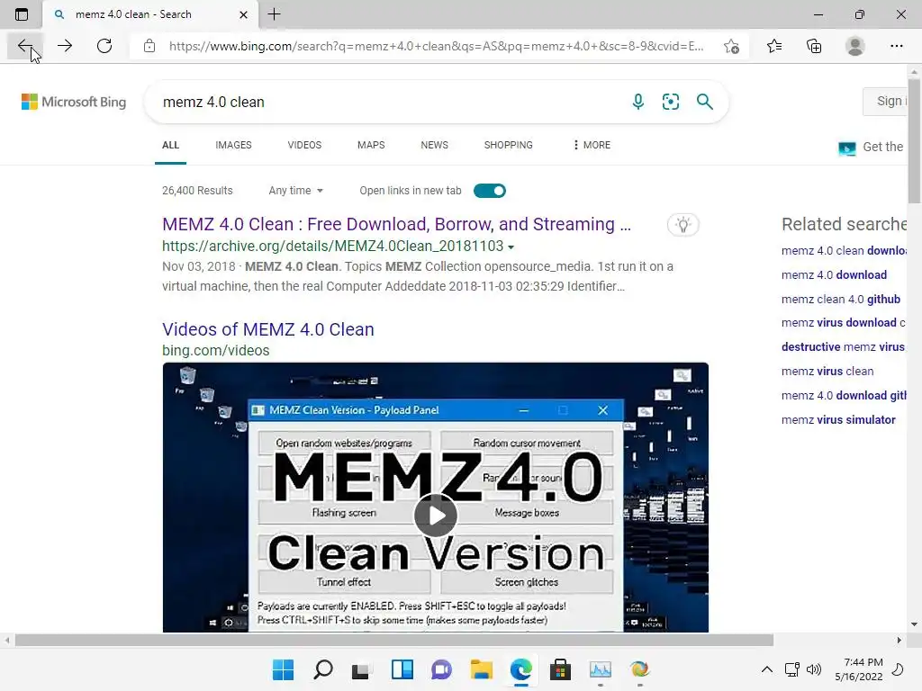The width and height of the screenshot is (922, 691).
Task: Open the Windows Start menu
Action: (x=283, y=669)
